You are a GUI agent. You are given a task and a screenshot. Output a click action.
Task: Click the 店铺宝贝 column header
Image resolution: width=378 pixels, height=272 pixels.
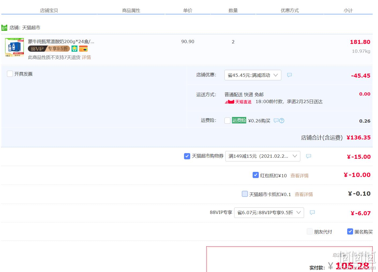pos(49,10)
